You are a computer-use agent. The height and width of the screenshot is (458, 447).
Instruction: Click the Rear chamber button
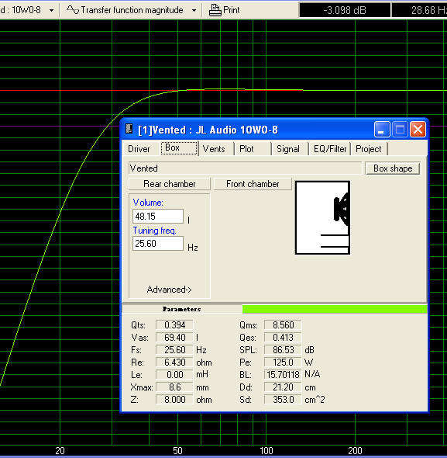pyautogui.click(x=170, y=184)
